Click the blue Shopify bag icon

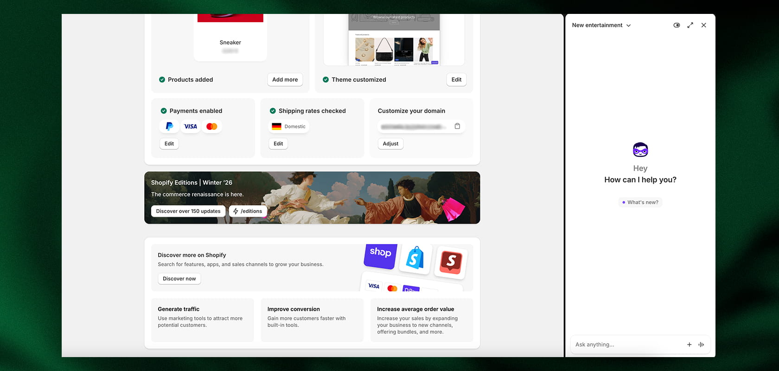click(415, 258)
